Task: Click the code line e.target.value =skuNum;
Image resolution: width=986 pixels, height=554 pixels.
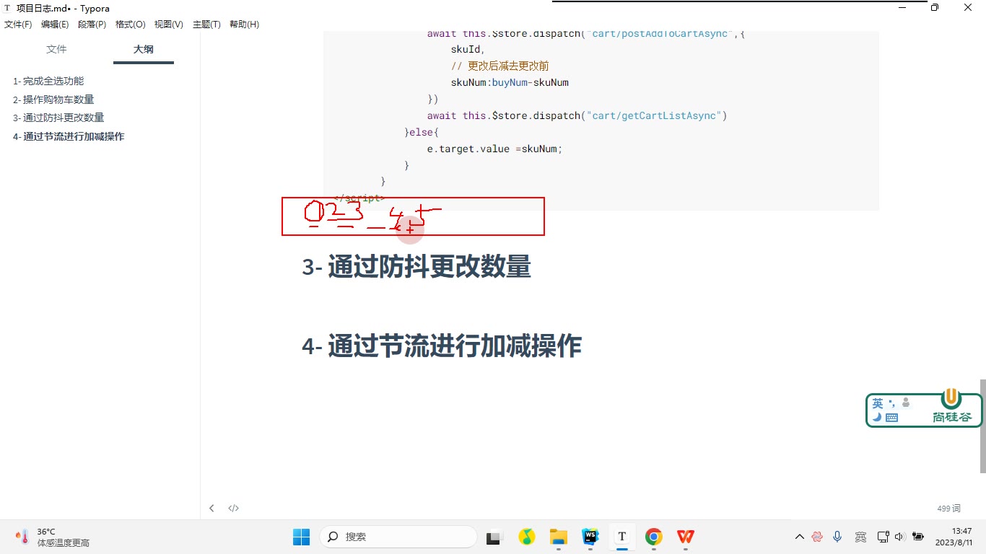Action: [494, 149]
